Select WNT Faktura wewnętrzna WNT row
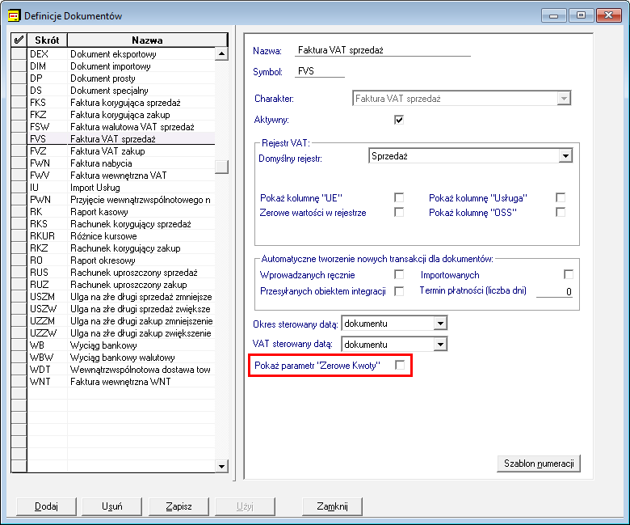The image size is (630, 525). 121,381
